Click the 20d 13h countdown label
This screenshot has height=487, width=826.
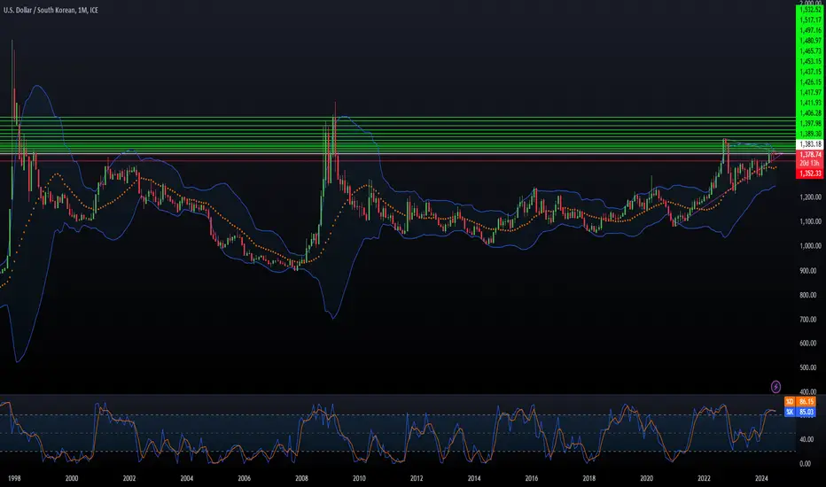pyautogui.click(x=810, y=163)
